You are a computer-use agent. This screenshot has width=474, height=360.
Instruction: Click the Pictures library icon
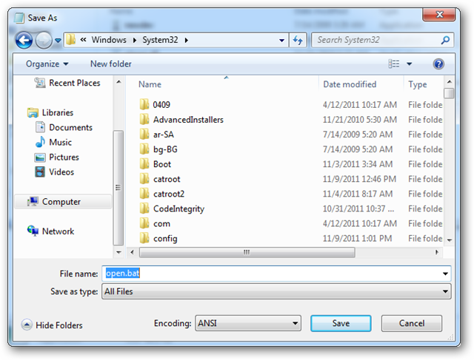40,157
